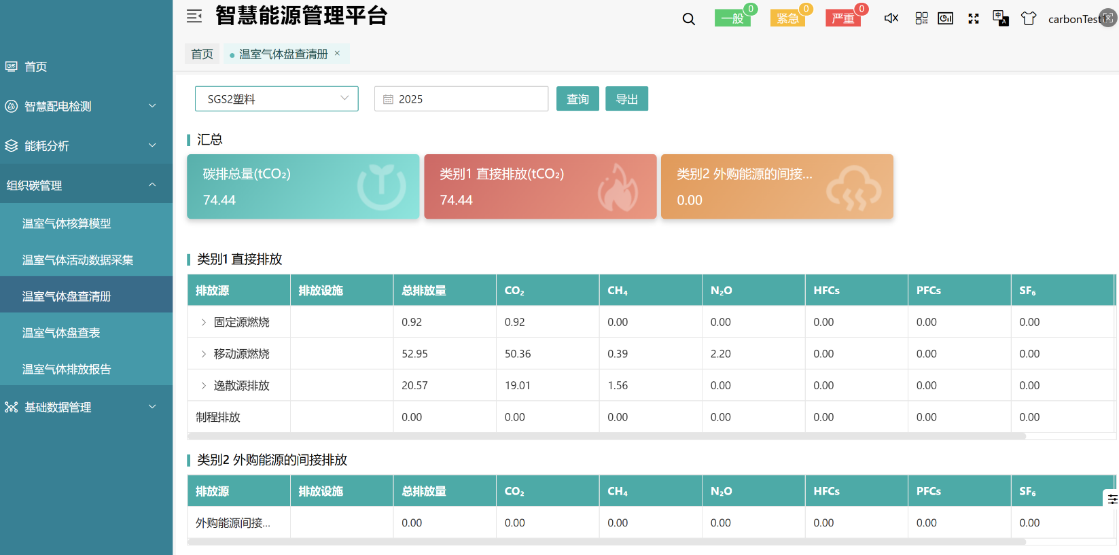Image resolution: width=1119 pixels, height=555 pixels.
Task: Toggle the muted speaker sound icon
Action: [891, 18]
